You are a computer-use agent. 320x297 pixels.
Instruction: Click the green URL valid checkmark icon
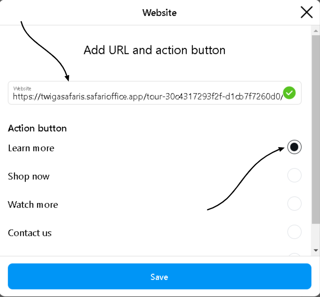(x=289, y=93)
